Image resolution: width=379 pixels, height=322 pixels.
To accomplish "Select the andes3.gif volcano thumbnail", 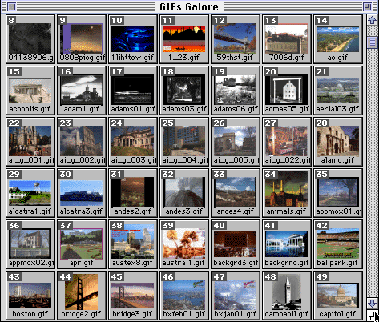I will (184, 193).
